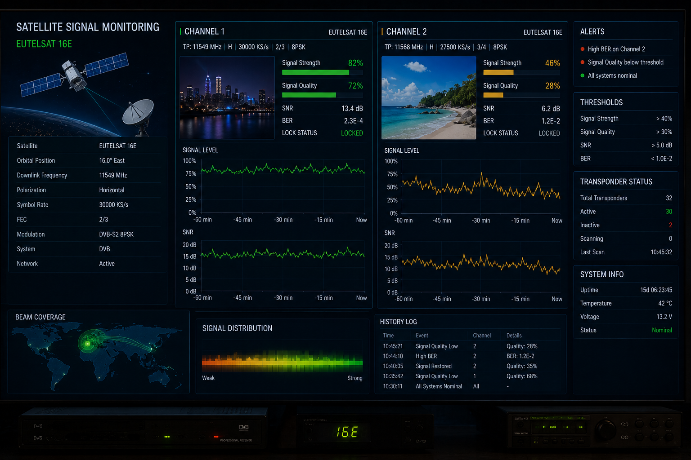Click Channel 2 BER value 1.2E-2
Image resolution: width=691 pixels, height=460 pixels.
551,121
